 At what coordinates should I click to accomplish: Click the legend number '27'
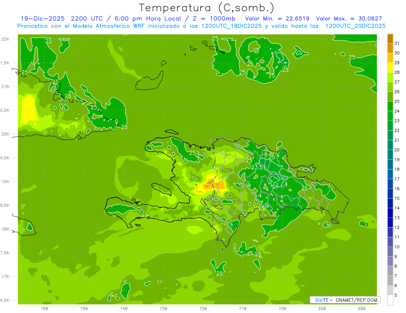point(397,82)
